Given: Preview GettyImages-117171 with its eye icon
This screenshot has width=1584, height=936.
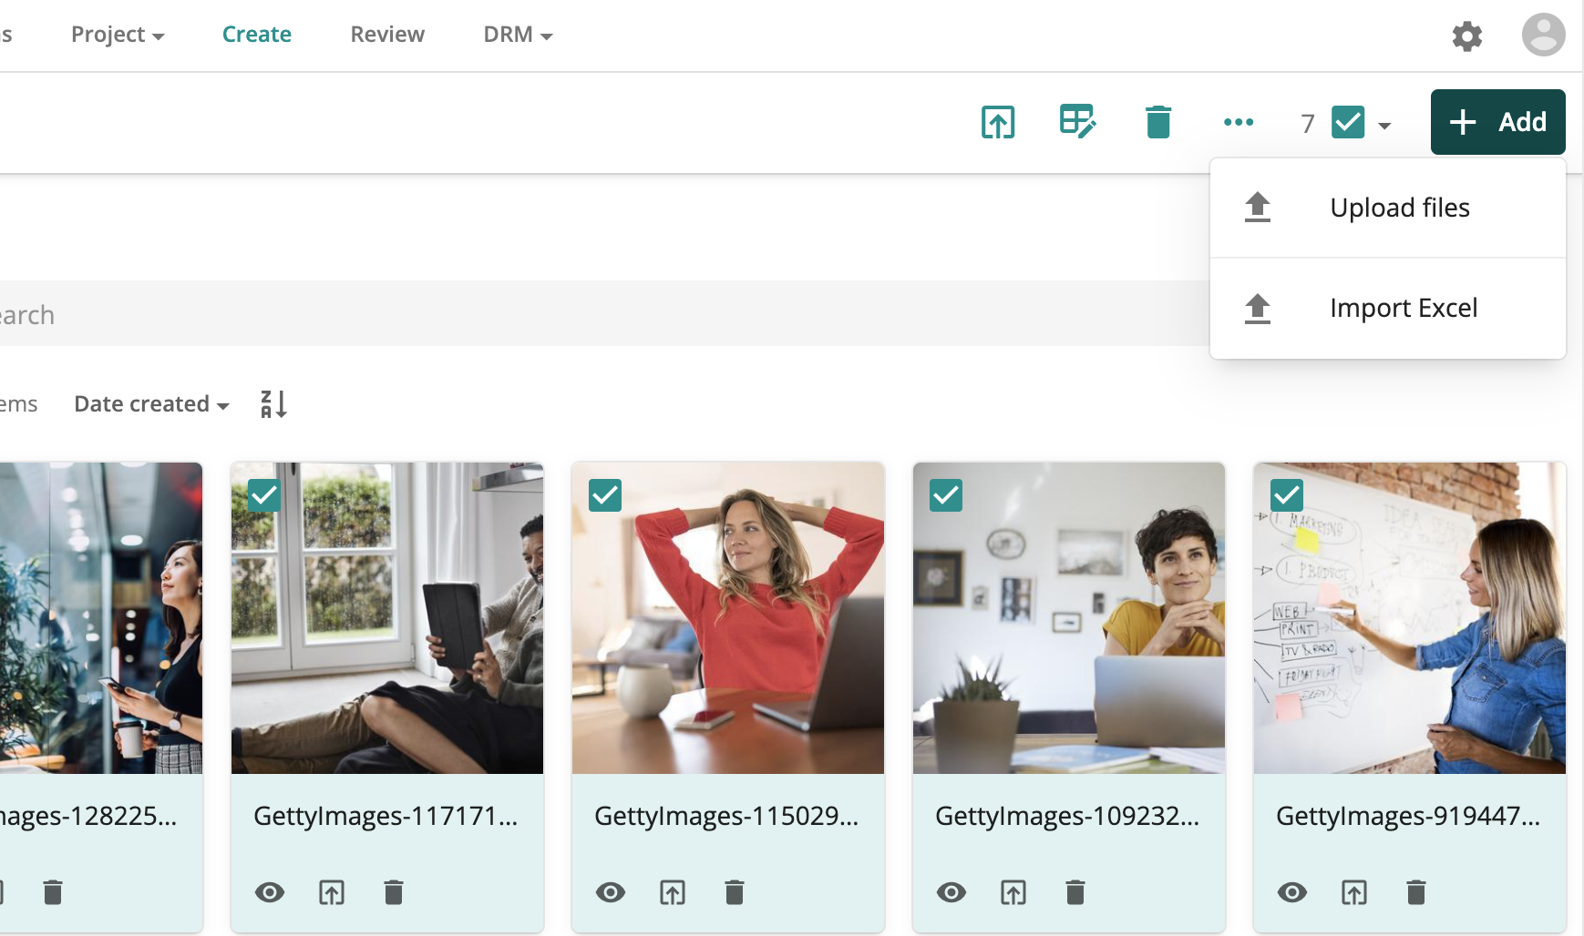Looking at the screenshot, I should pyautogui.click(x=270, y=892).
